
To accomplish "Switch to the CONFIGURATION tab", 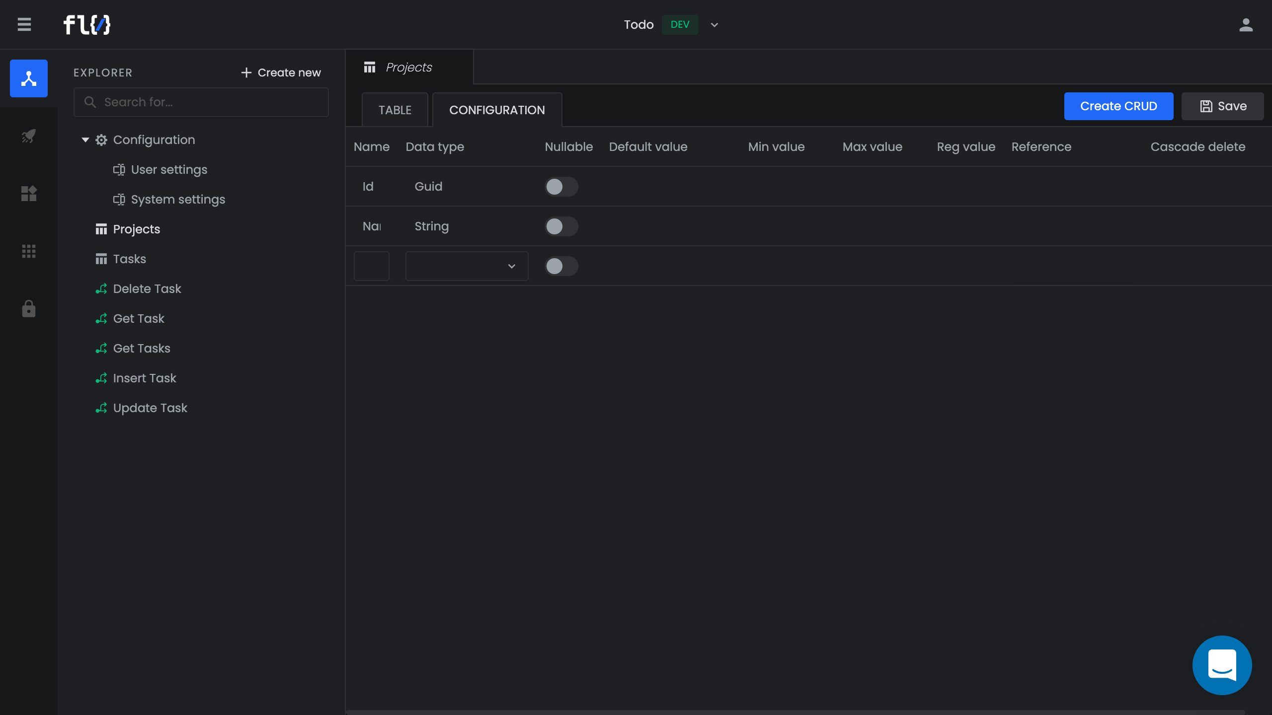I will (497, 110).
